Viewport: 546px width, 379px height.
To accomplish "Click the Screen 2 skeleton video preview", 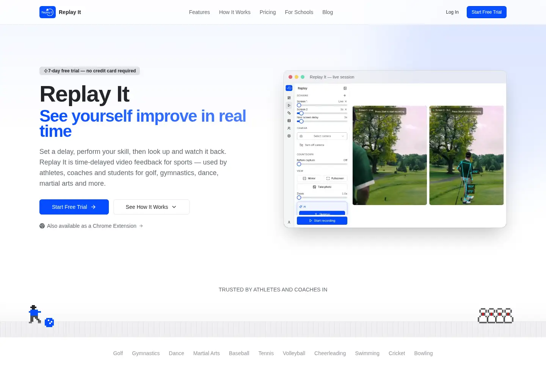I will 466,155.
